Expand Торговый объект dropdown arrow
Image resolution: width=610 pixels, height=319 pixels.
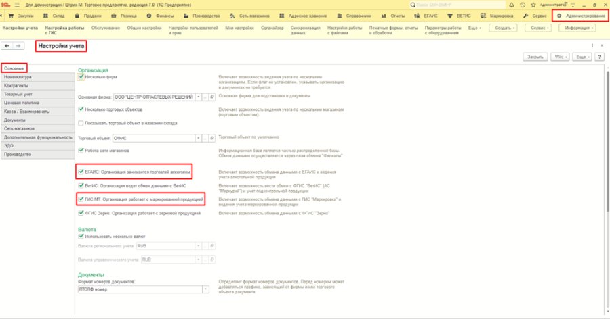point(199,138)
